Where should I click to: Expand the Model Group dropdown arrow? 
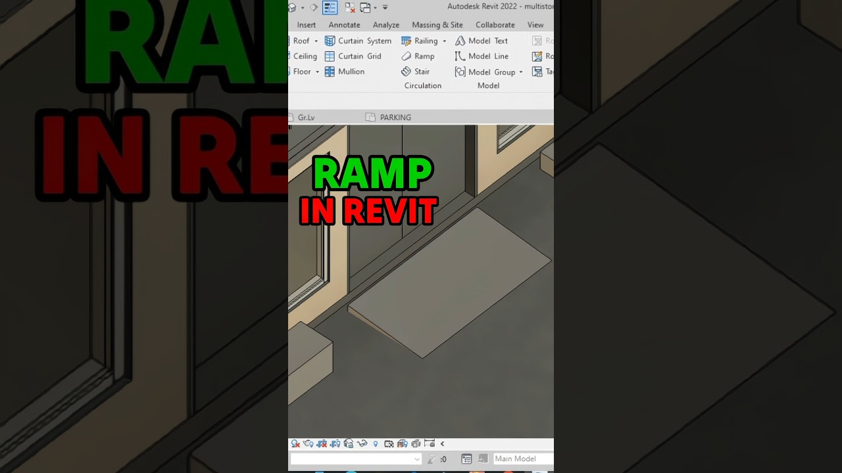(x=520, y=72)
